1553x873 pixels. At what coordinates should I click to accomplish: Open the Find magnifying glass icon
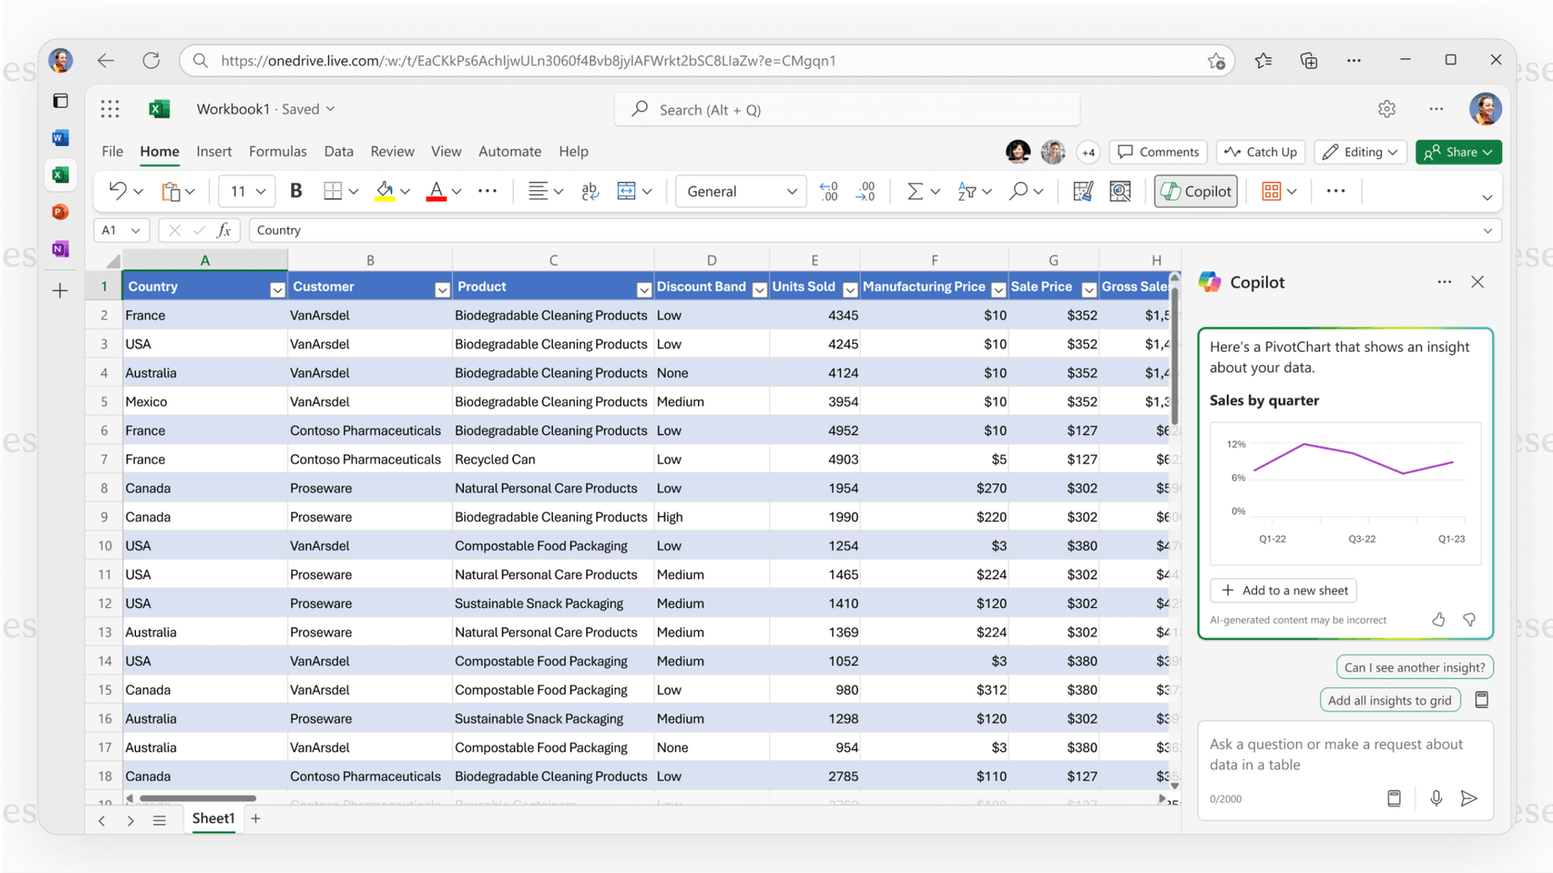pos(1017,191)
